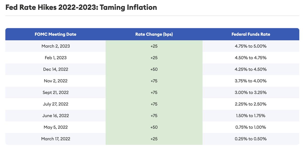
Task: Click the 3.00% to 3.25% rate cell
Action: coord(251,92)
